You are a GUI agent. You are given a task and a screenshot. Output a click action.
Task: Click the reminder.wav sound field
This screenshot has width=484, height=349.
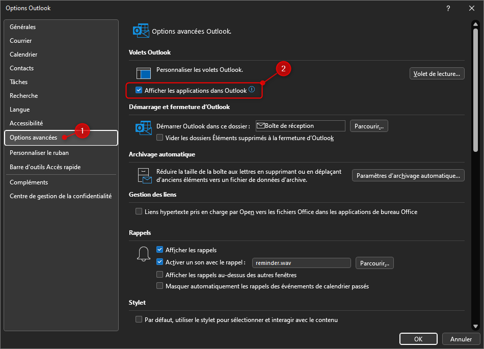pyautogui.click(x=301, y=263)
